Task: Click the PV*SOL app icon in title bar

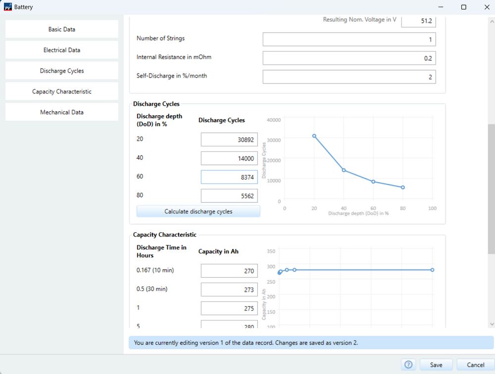Action: pyautogui.click(x=7, y=7)
